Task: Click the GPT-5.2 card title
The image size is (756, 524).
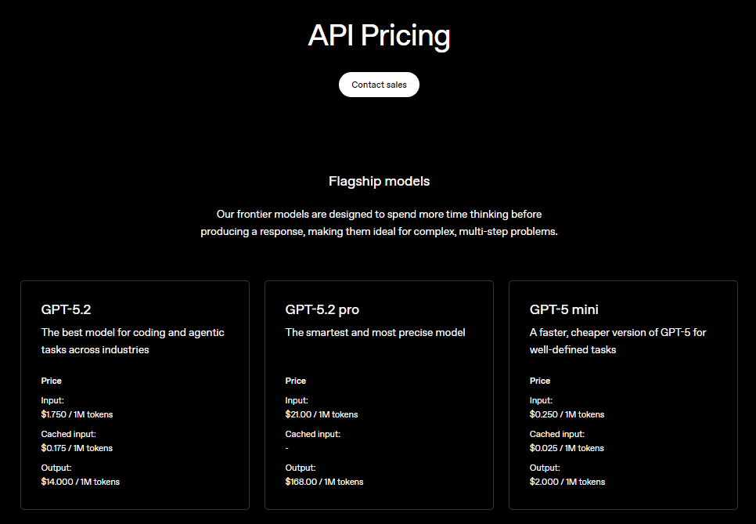Action: tap(66, 309)
